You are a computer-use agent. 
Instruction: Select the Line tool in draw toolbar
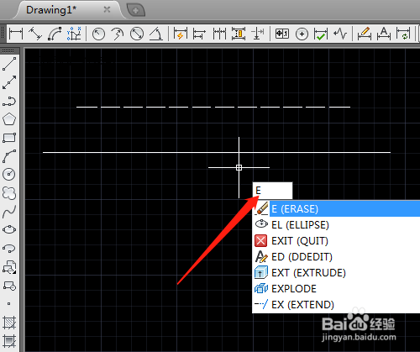tap(9, 64)
